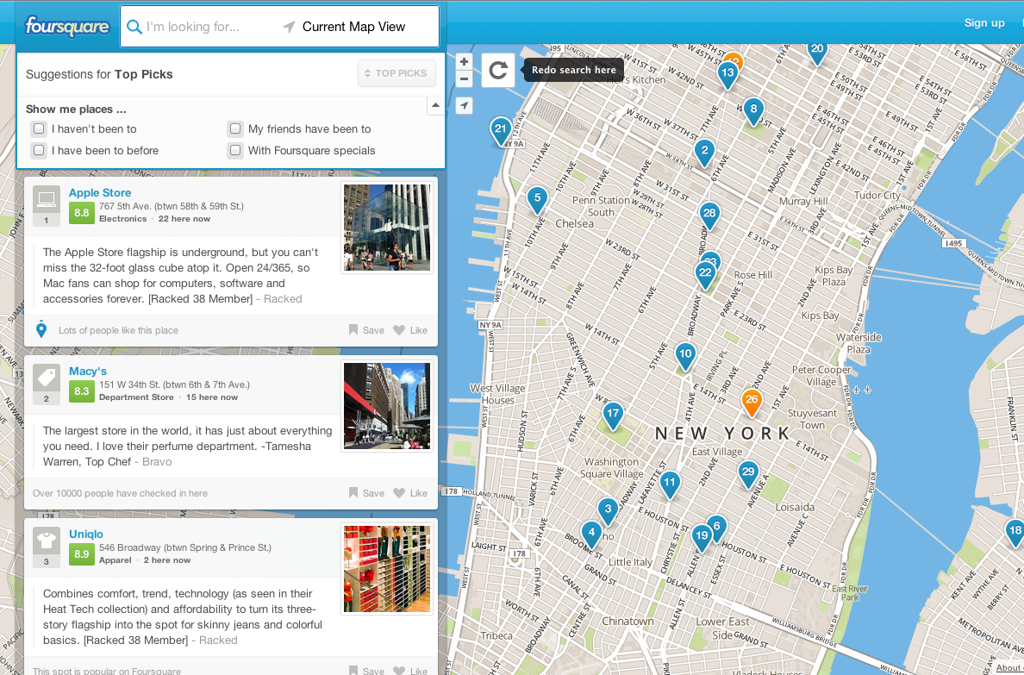Select map pin number 29

tap(748, 474)
